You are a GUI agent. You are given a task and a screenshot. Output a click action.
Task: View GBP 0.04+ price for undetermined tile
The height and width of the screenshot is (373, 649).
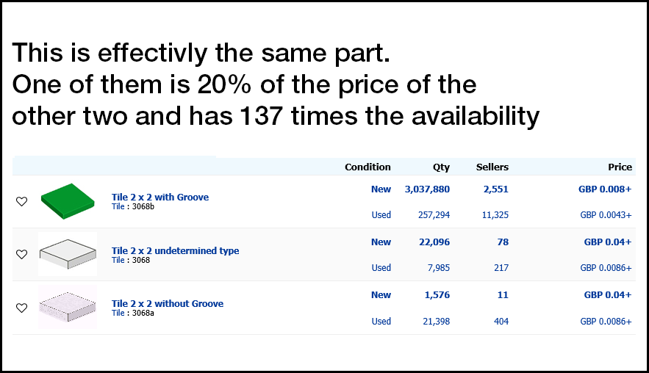click(x=608, y=242)
